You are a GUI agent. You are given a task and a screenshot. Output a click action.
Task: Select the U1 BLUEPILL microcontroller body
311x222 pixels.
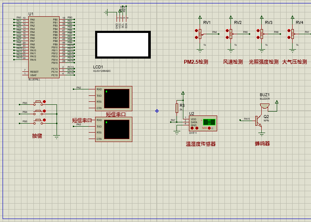pos(44,47)
